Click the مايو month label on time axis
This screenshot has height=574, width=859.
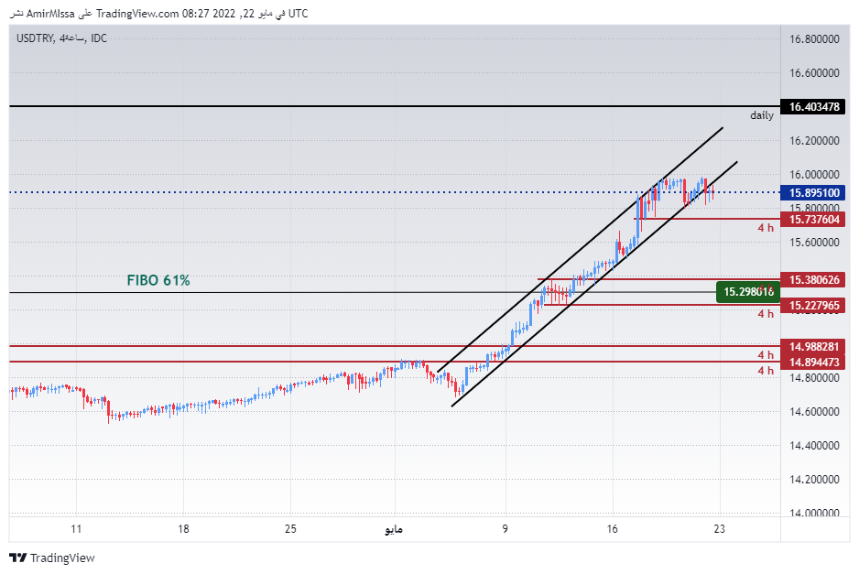[394, 530]
